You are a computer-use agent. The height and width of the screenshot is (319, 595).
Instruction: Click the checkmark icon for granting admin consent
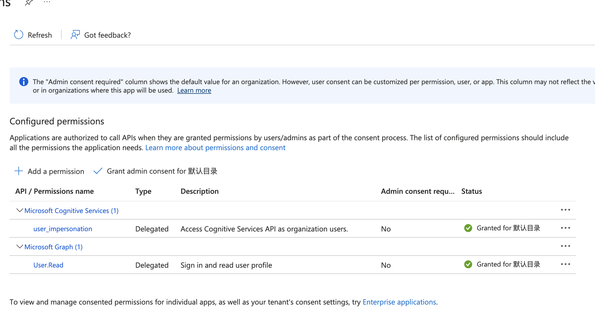[97, 171]
